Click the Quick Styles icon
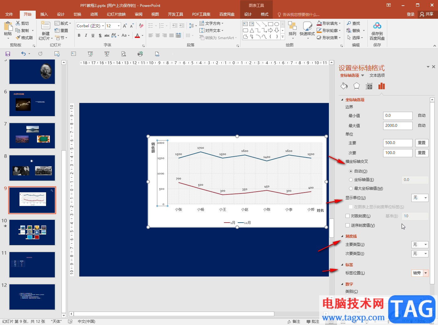Image resolution: width=438 pixels, height=325 pixels. [307, 26]
